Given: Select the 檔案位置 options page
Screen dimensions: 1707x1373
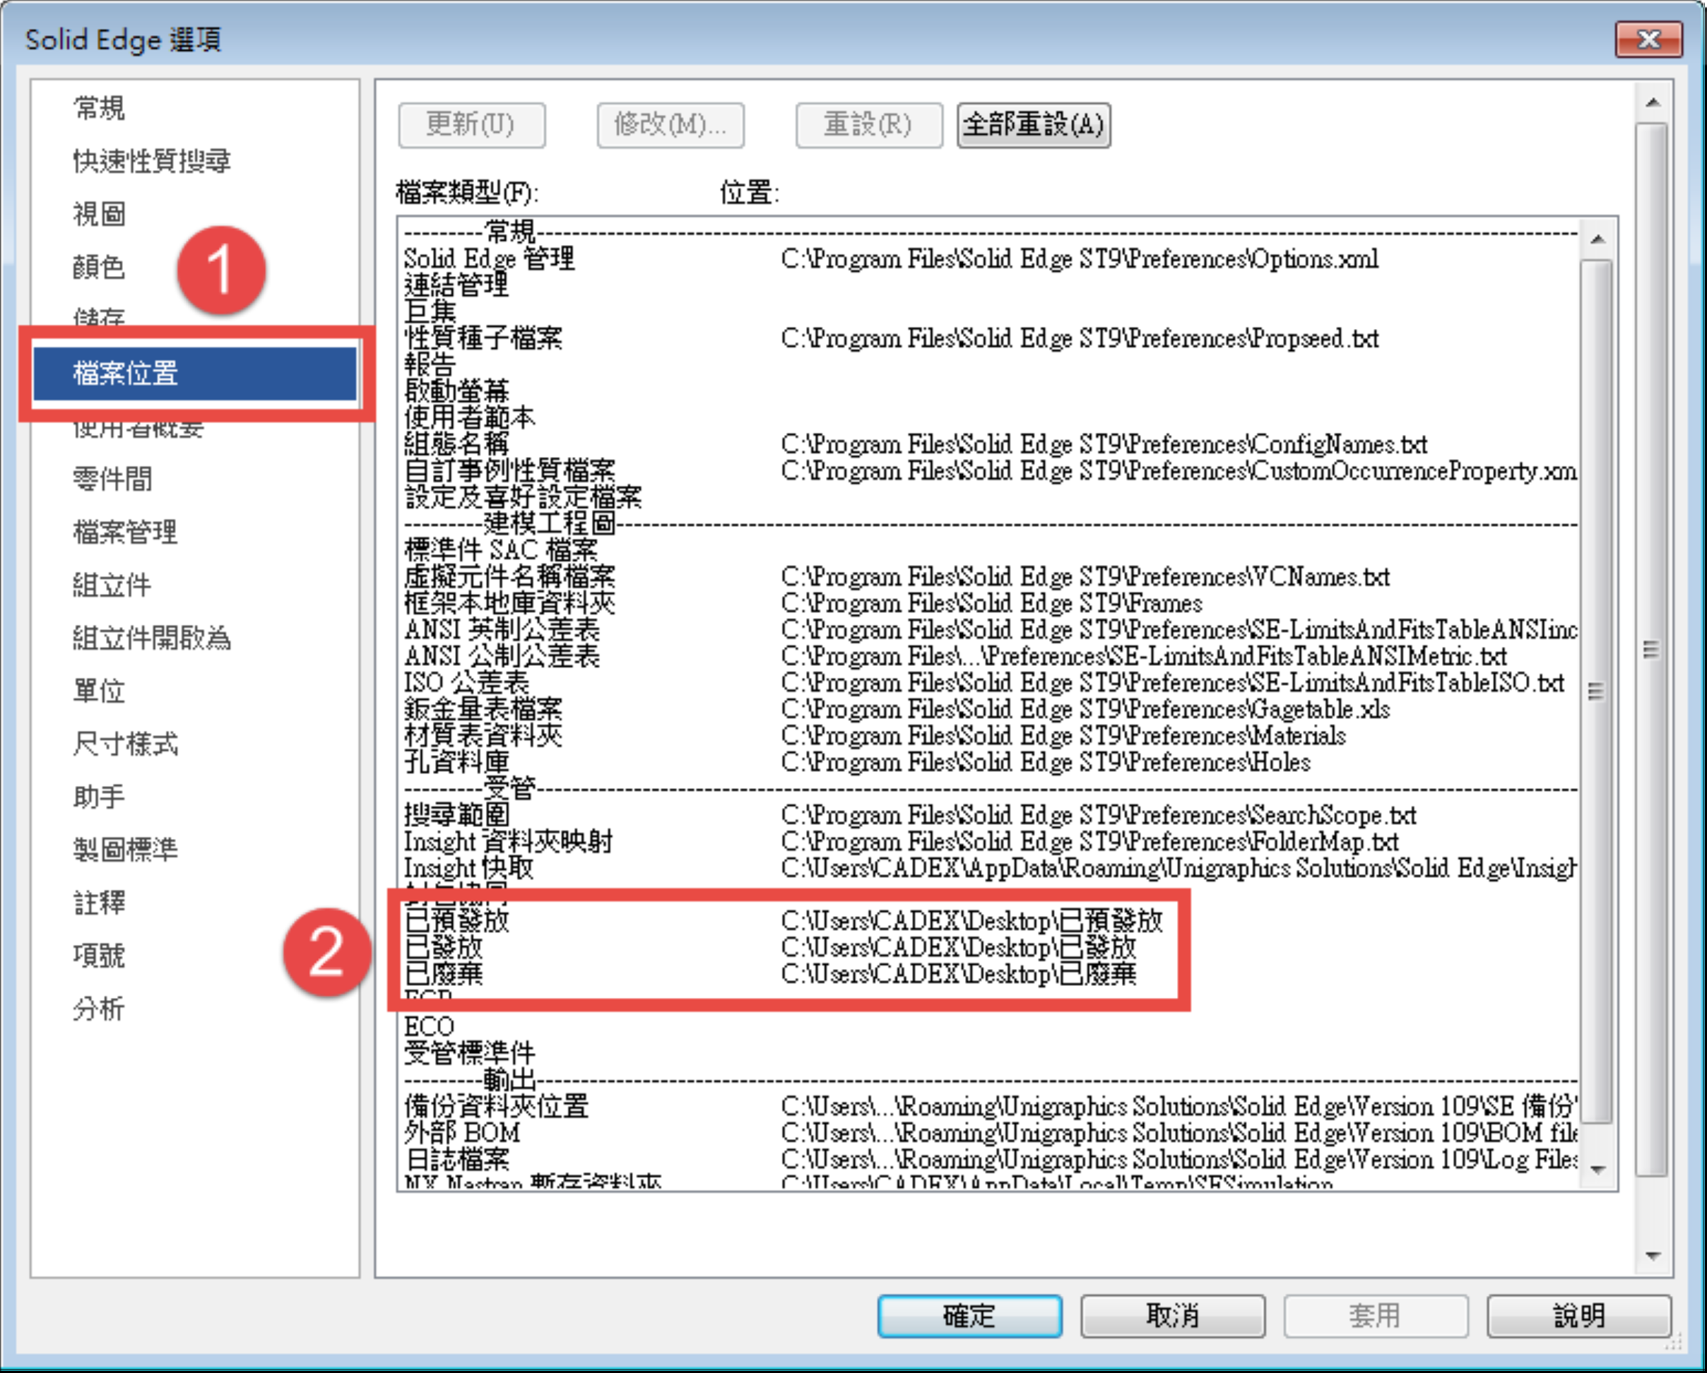Looking at the screenshot, I should point(195,373).
